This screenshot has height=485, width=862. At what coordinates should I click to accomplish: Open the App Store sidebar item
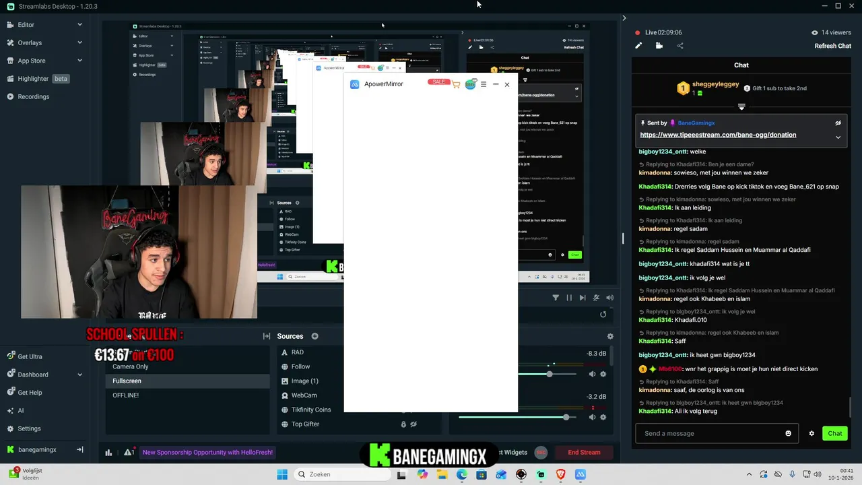point(31,61)
